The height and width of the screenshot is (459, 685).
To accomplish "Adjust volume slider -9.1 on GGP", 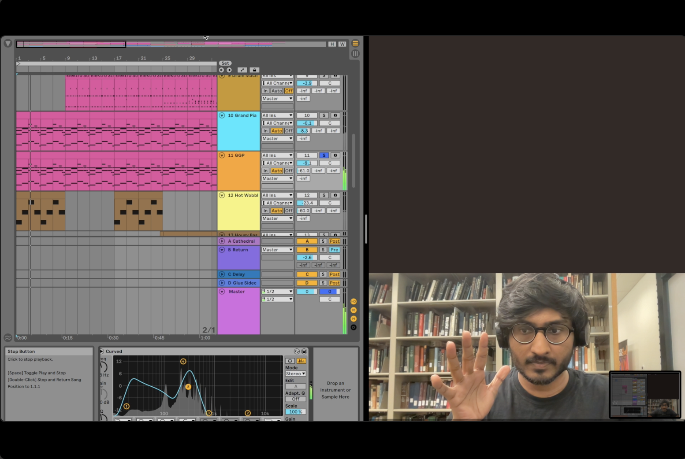I will tap(307, 163).
